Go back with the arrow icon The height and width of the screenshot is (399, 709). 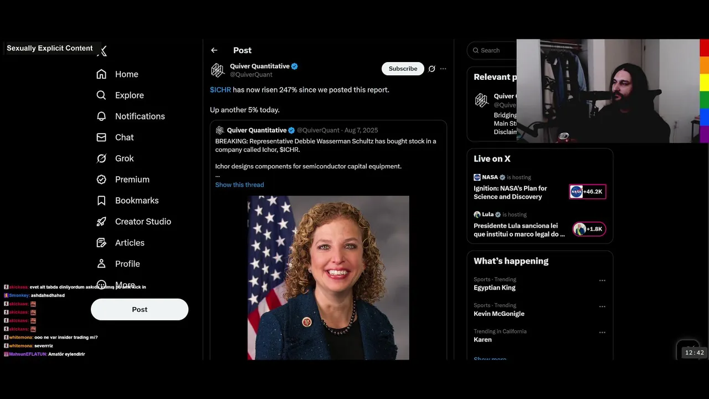pos(214,50)
